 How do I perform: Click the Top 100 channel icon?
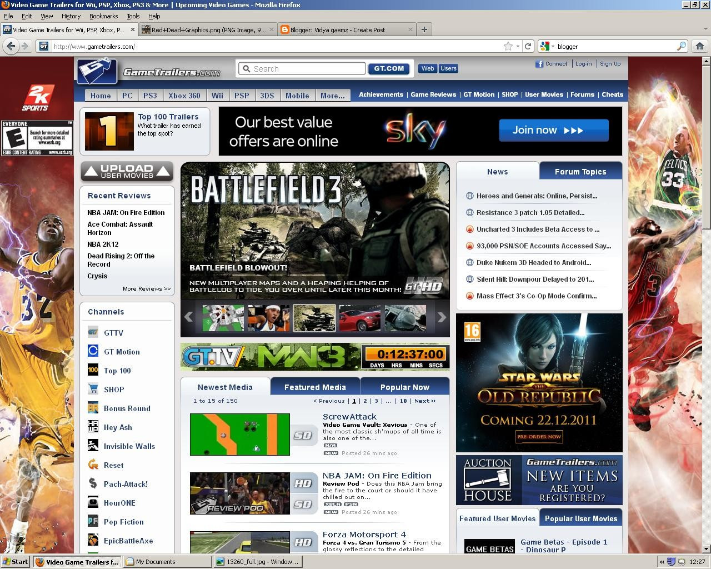tap(93, 370)
